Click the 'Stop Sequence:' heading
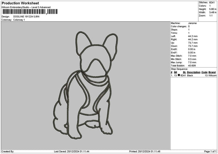The height and width of the screenshot is (154, 218). coord(179,69)
